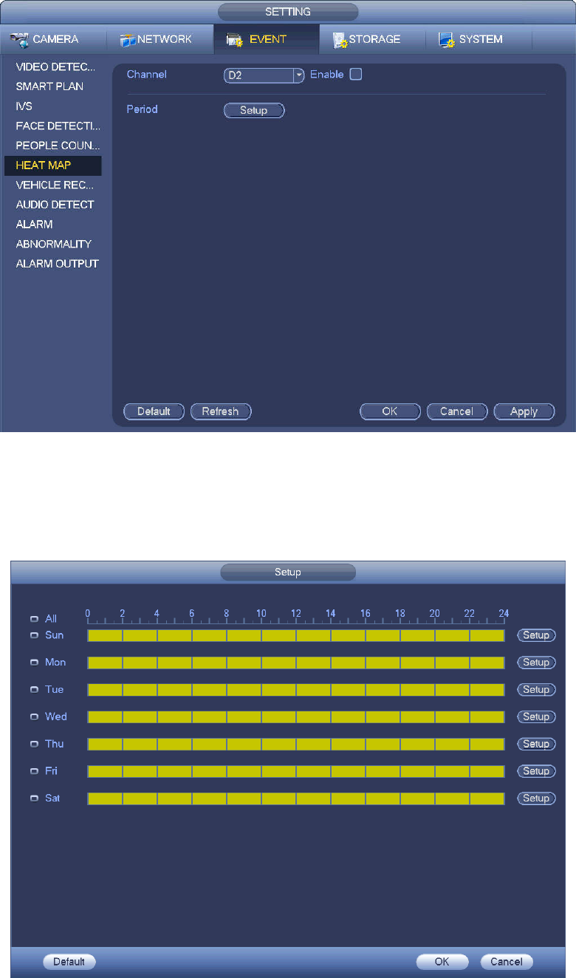Screen dimensions: 576x978
Task: Click the Wed schedule time bar
Action: 296,717
